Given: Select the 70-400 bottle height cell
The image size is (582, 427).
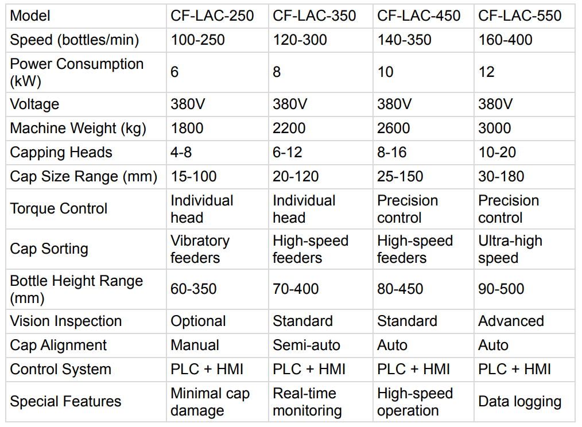Looking at the screenshot, I should click(296, 289).
